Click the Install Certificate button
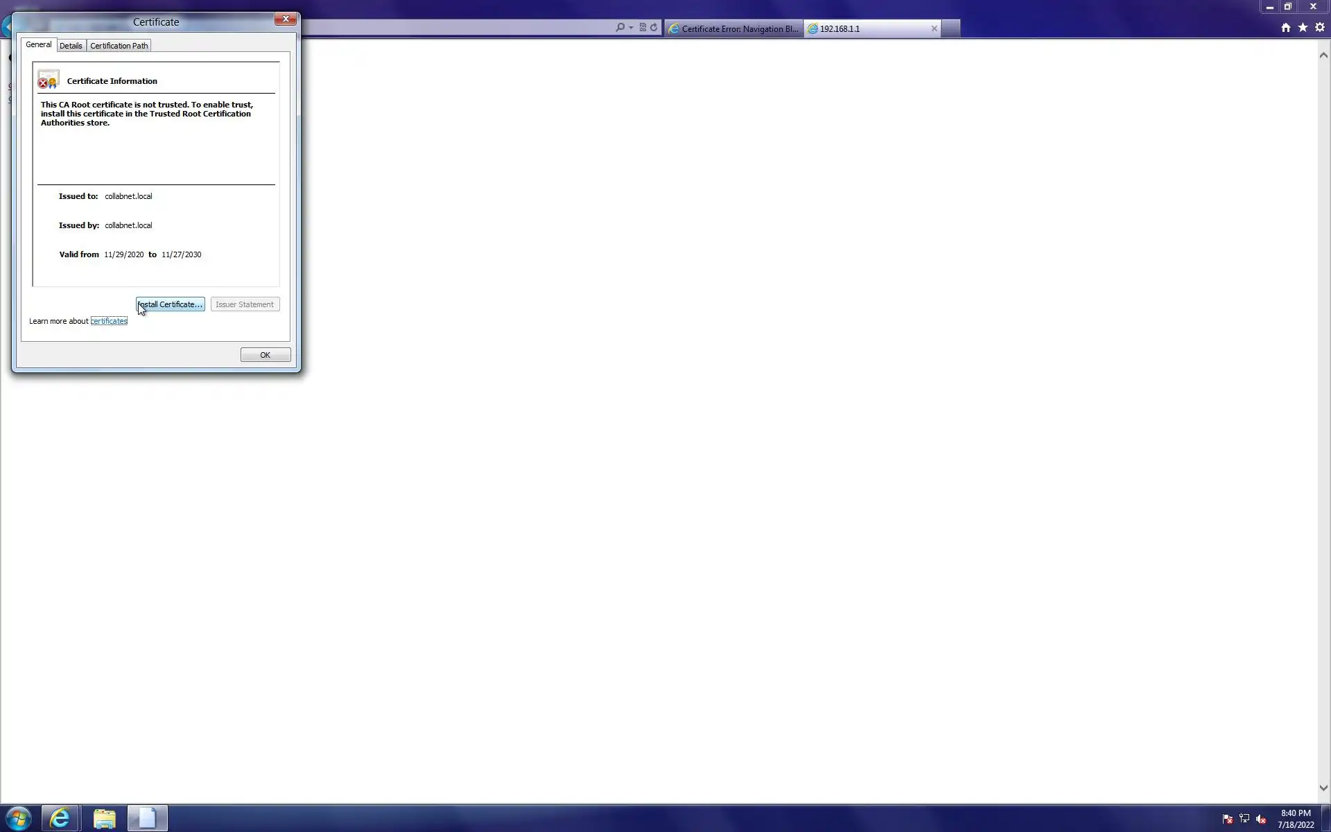This screenshot has width=1331, height=832. coord(171,304)
